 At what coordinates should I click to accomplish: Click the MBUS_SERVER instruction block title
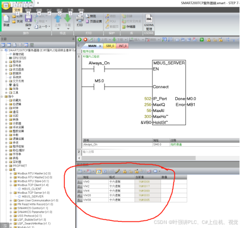click(169, 63)
